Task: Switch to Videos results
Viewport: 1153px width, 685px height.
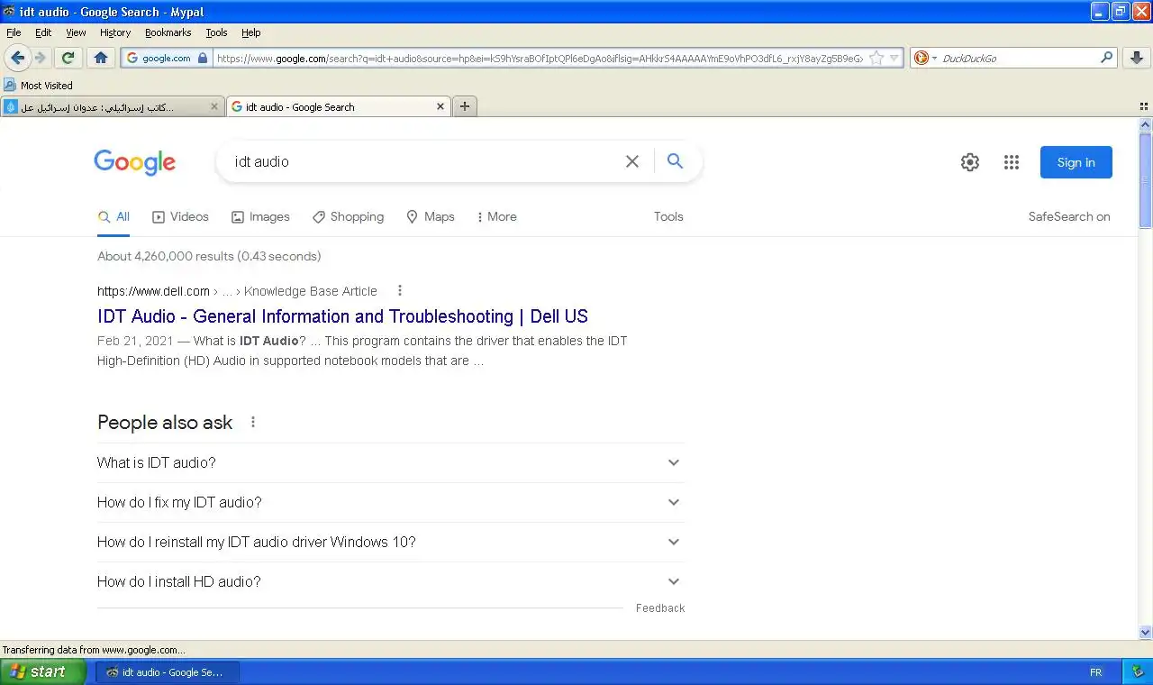Action: pyautogui.click(x=180, y=216)
